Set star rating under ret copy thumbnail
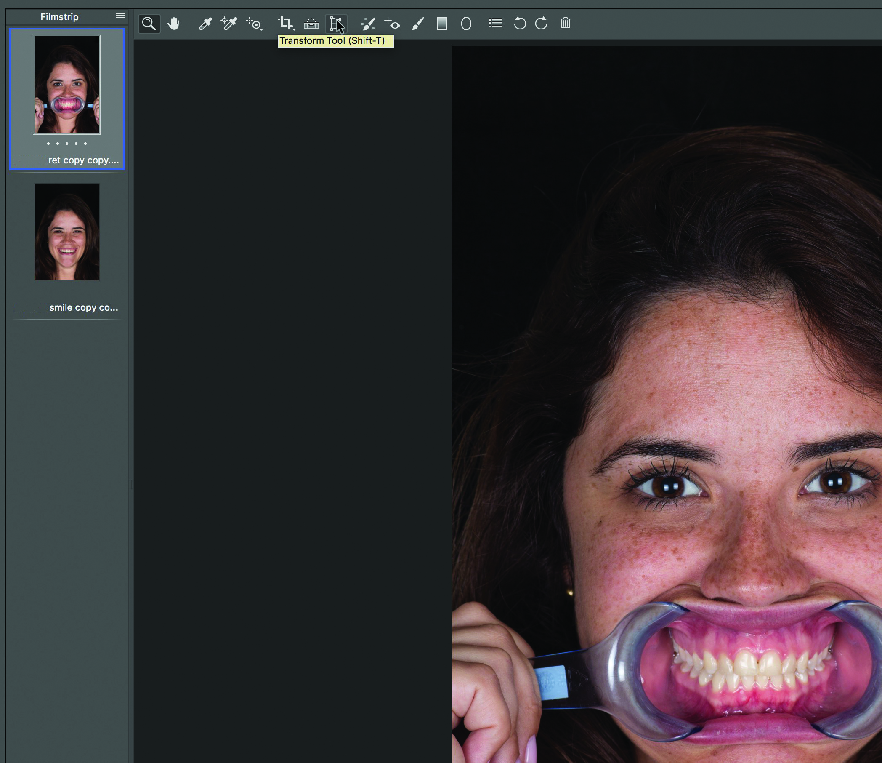 pyautogui.click(x=67, y=144)
